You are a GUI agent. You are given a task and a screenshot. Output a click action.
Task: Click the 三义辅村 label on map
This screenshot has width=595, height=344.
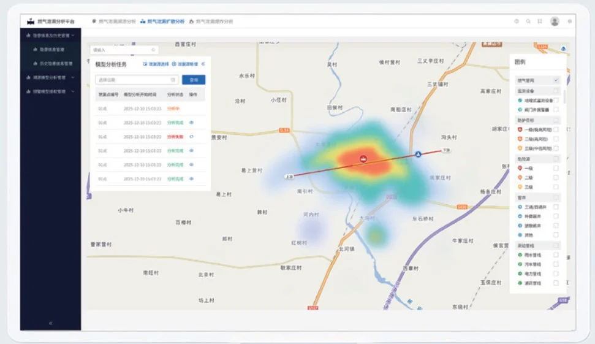point(438,84)
